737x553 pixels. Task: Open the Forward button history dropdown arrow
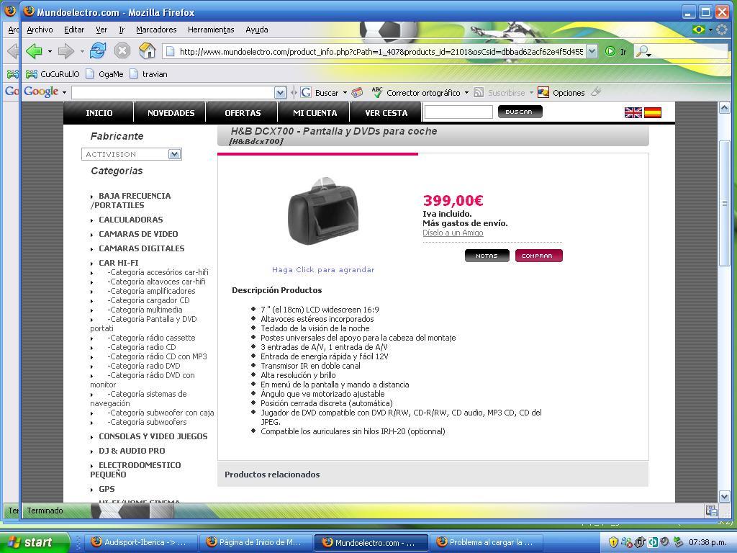pyautogui.click(x=81, y=51)
